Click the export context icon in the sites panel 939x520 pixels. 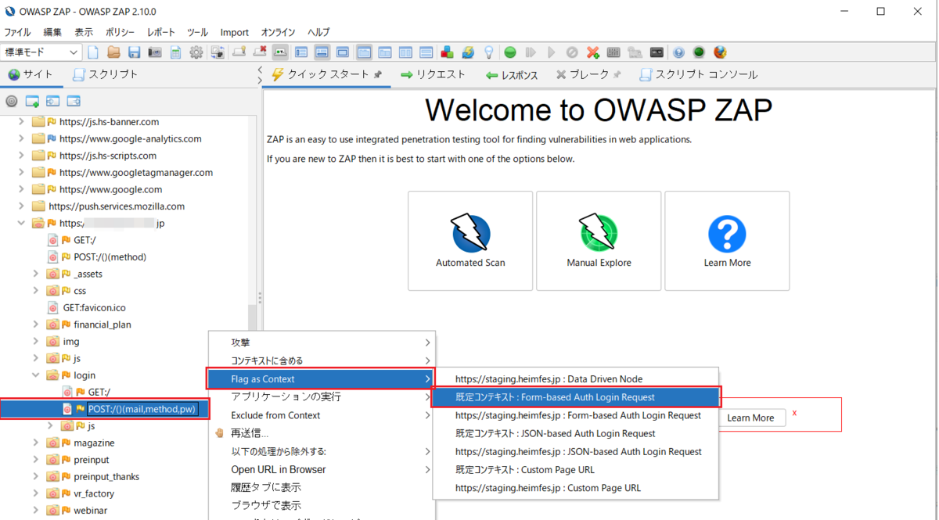pos(74,101)
